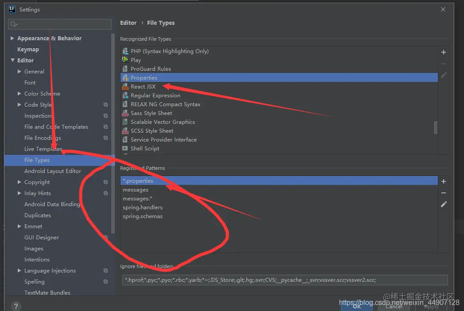464x311 pixels.
Task: Expand the Copyright node
Action: tap(19, 182)
